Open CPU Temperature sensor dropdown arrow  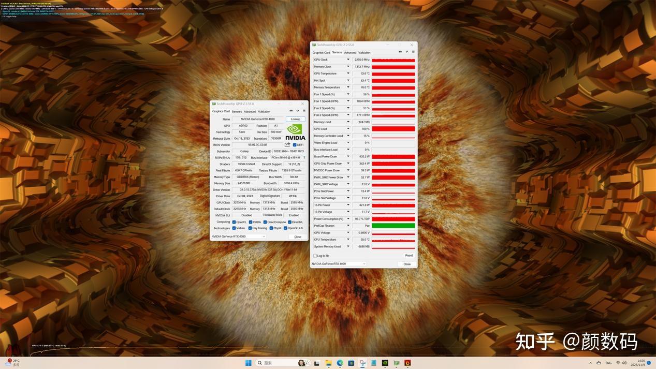(x=348, y=240)
